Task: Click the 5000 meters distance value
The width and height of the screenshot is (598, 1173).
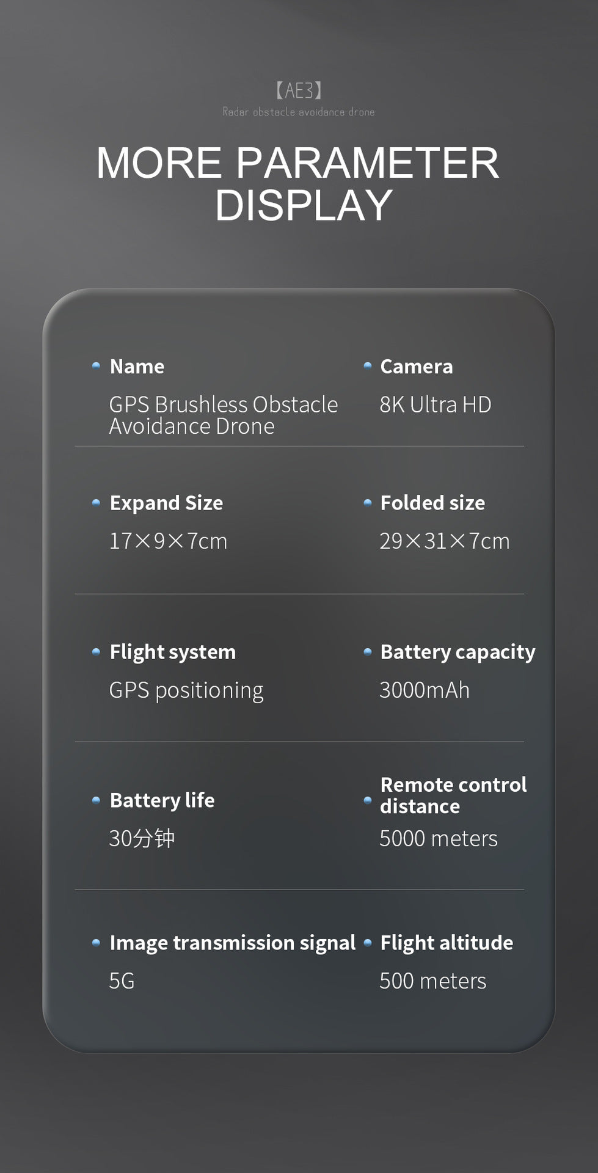Action: tap(439, 838)
